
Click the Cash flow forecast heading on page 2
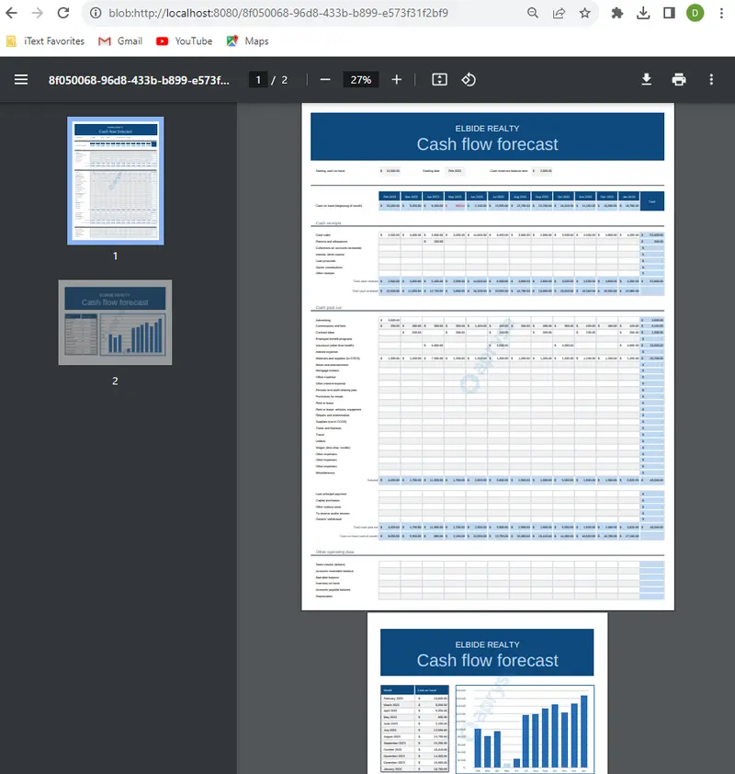[487, 660]
